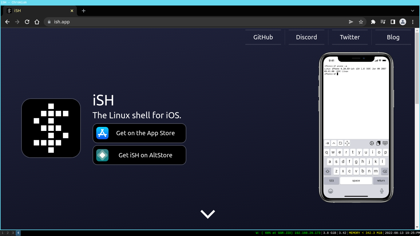Tap the paste clipboard icon
This screenshot has height=236, width=420.
coord(378,143)
